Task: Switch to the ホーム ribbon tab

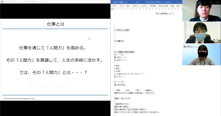Action: 122,6
